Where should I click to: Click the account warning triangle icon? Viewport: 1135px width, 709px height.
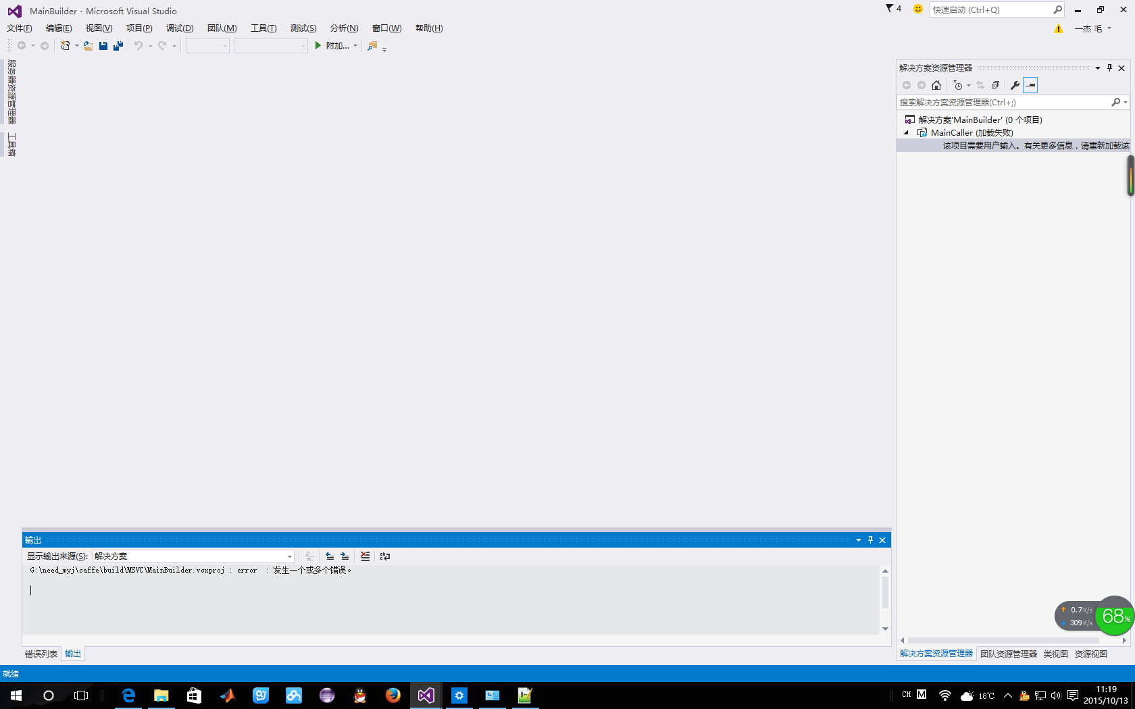click(x=1059, y=28)
